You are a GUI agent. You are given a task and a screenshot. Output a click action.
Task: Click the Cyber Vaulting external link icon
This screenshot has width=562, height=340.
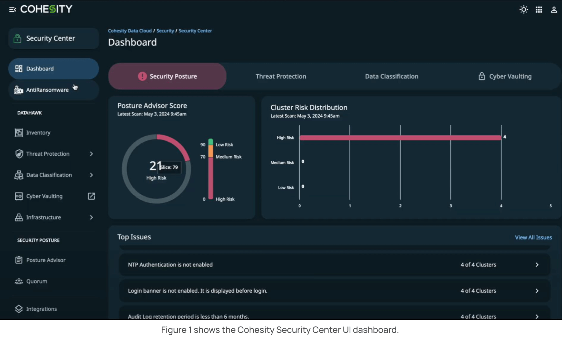(x=91, y=196)
